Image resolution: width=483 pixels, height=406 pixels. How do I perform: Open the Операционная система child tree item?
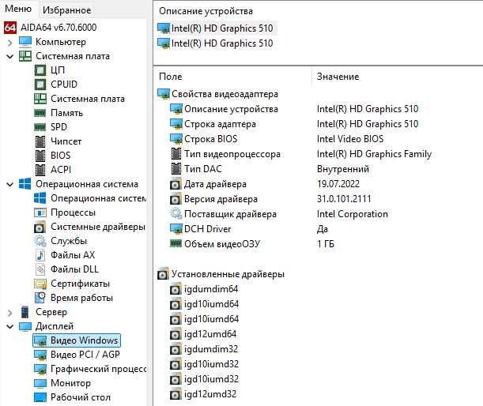pos(90,198)
